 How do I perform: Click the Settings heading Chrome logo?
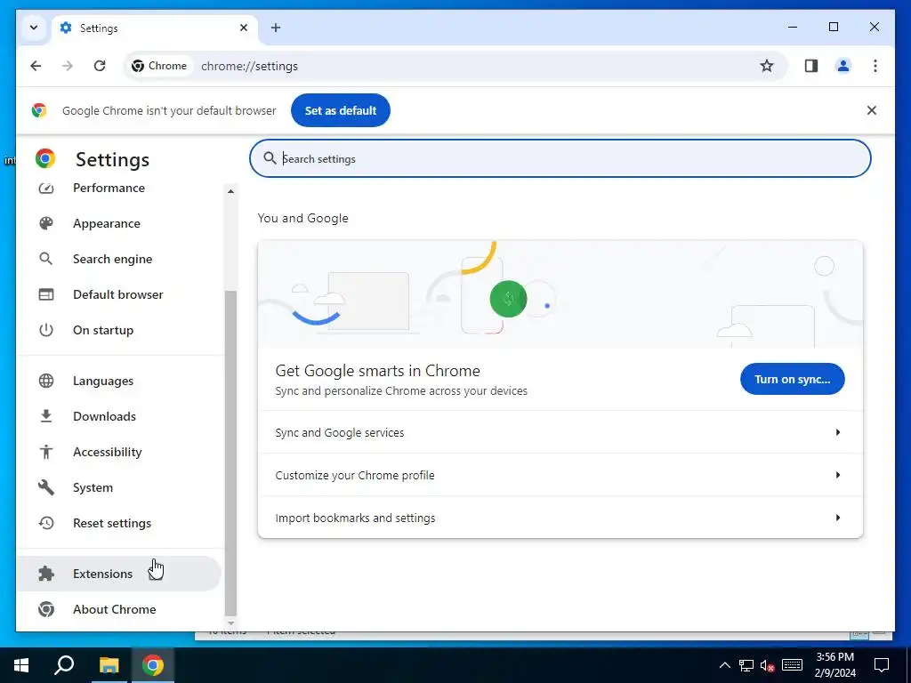pos(45,158)
